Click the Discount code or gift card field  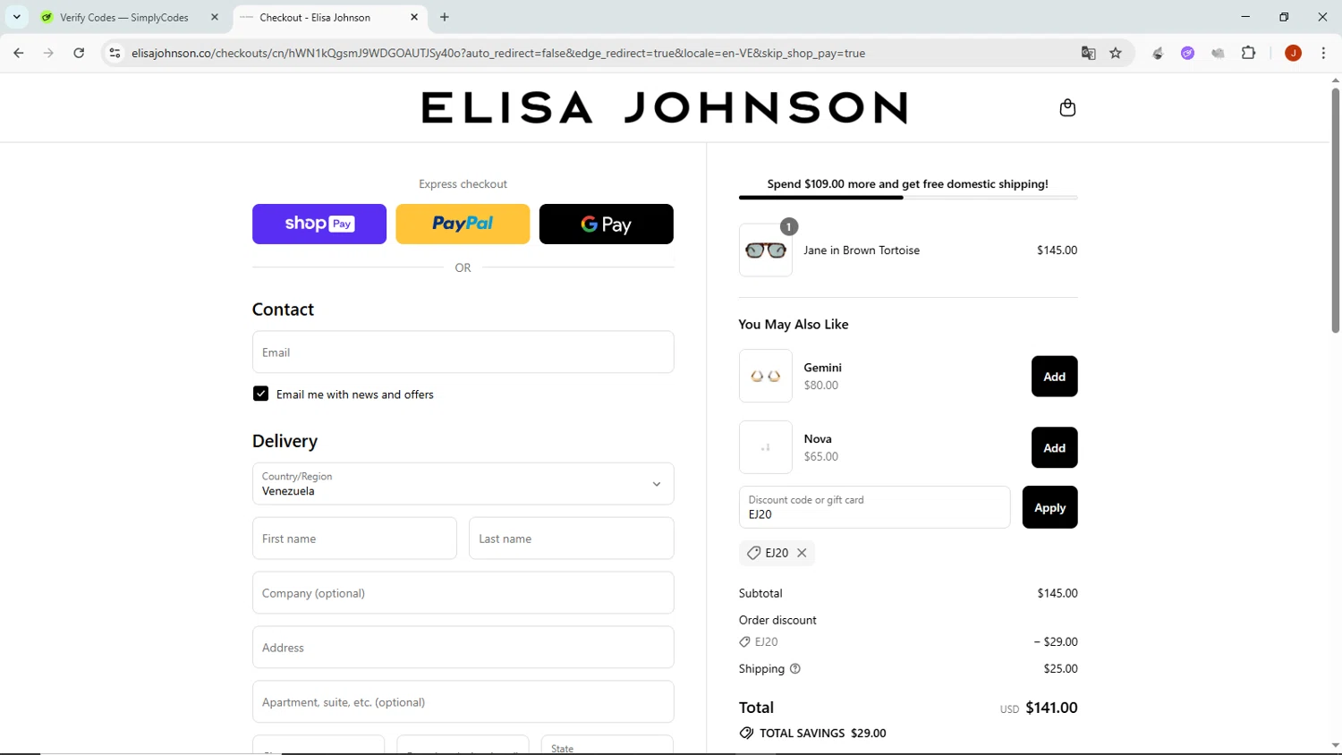(x=874, y=507)
